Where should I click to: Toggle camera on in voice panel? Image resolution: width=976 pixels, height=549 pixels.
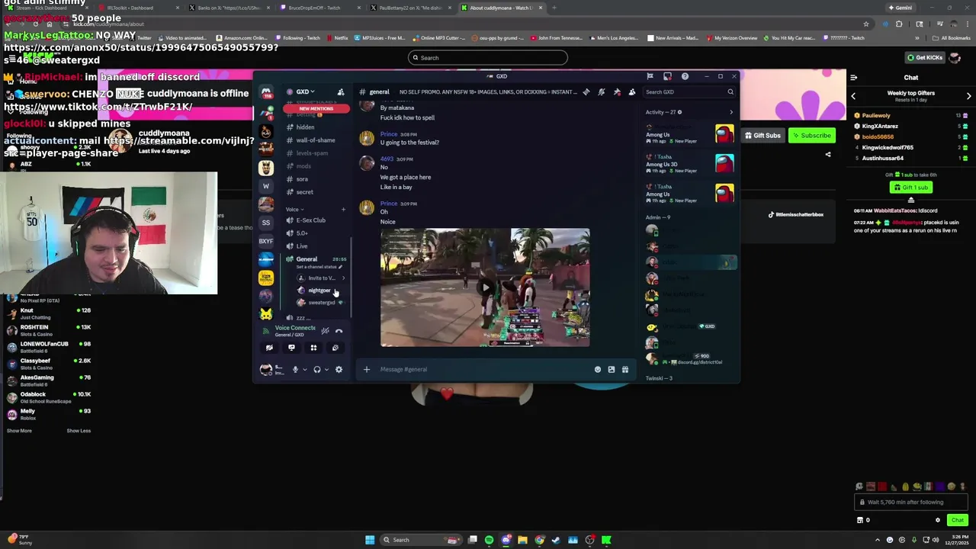[269, 348]
